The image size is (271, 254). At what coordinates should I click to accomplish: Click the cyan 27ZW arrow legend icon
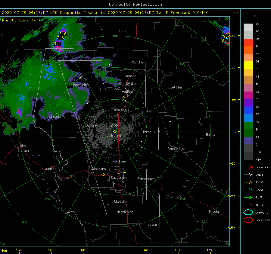click(x=248, y=190)
